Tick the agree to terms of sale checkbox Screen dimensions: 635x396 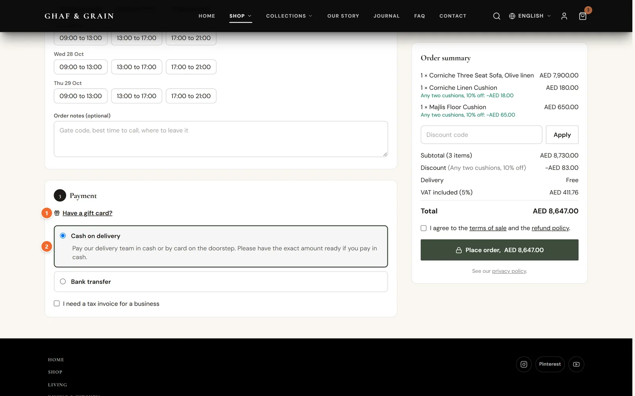[x=423, y=228]
